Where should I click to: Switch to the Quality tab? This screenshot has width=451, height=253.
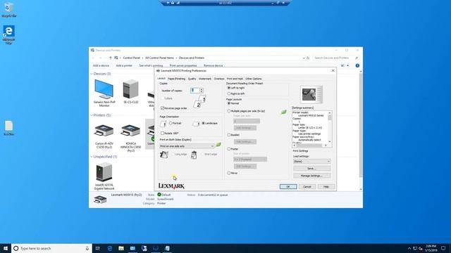click(192, 79)
